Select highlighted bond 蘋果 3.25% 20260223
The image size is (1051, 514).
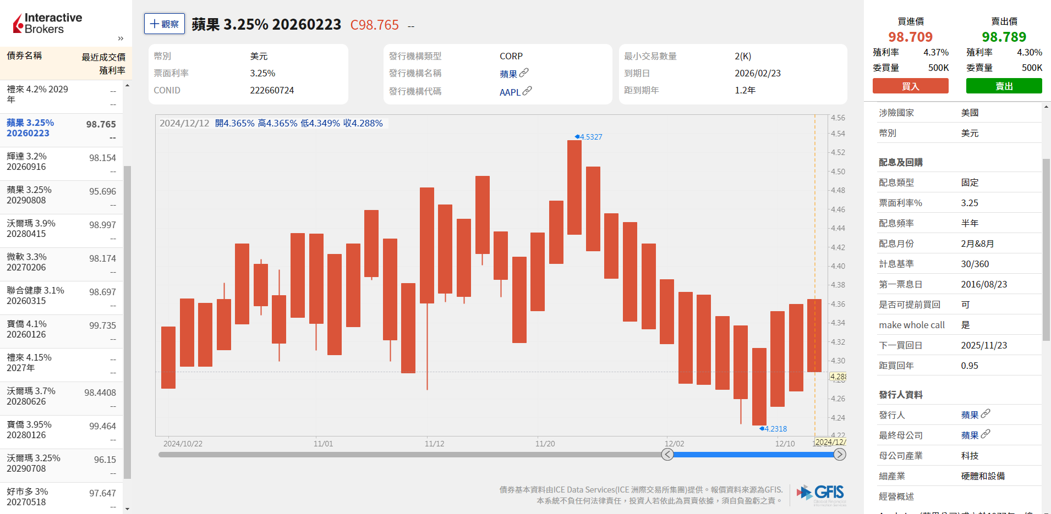tap(62, 130)
